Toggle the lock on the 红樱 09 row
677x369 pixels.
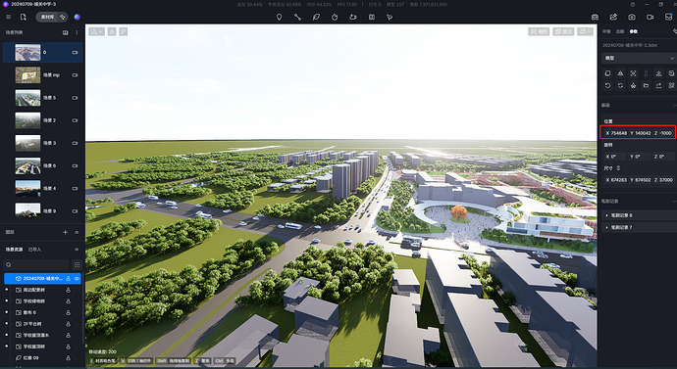69,358
